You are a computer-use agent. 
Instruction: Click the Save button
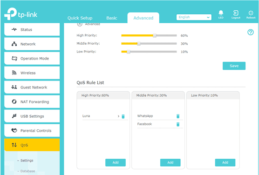click(234, 66)
